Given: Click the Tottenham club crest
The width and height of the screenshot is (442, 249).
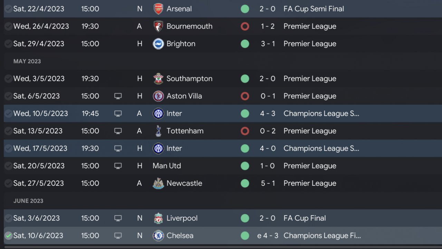Looking at the screenshot, I should tap(158, 131).
